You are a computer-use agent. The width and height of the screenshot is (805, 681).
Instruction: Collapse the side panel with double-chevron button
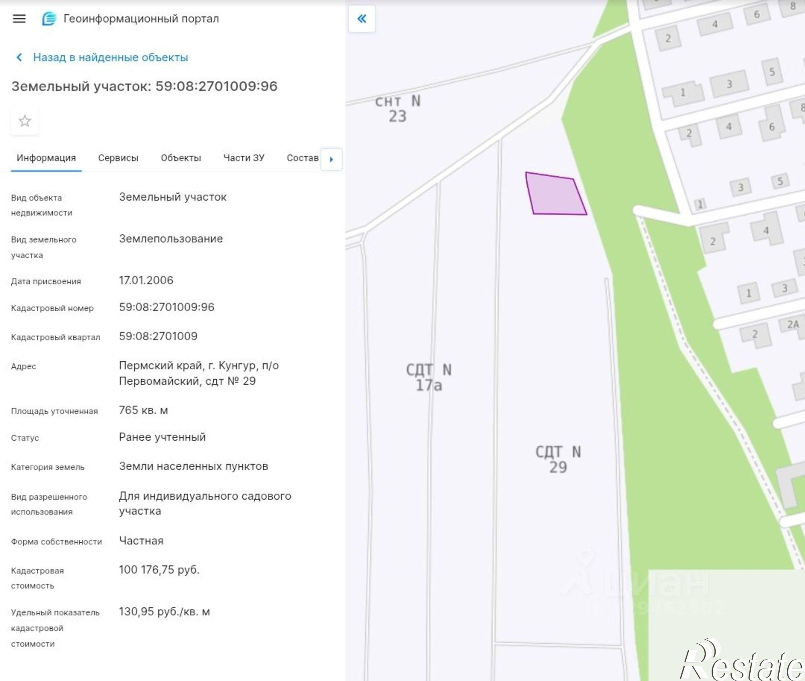pos(362,19)
